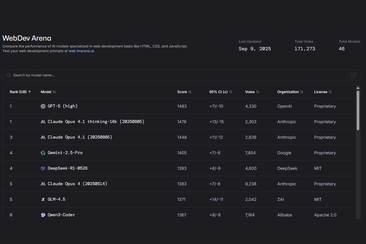The width and height of the screenshot is (366, 244).
Task: Click Anthropic logo beside Claude Opus 4 (20250514)
Action: click(43, 184)
